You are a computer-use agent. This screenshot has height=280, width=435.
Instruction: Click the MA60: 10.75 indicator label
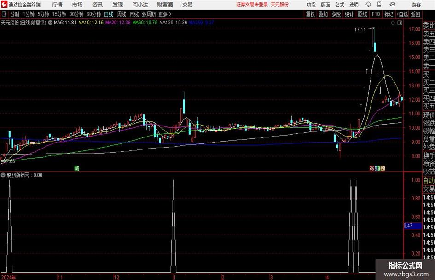point(145,23)
